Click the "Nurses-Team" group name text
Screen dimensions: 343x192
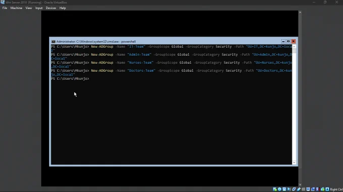pos(140,62)
